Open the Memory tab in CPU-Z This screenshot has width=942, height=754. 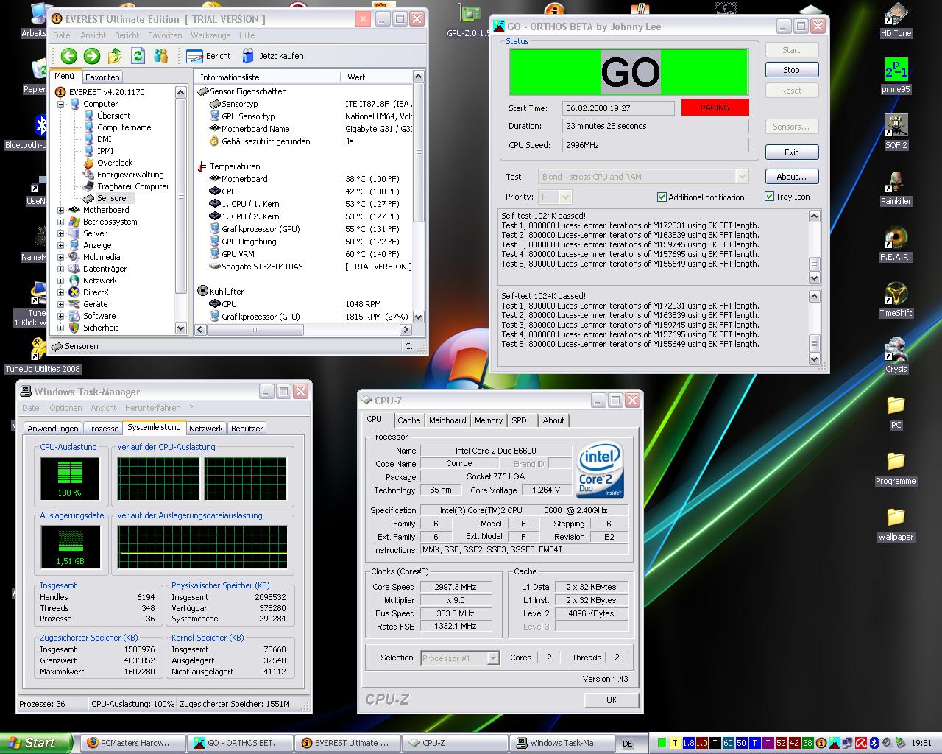point(489,420)
